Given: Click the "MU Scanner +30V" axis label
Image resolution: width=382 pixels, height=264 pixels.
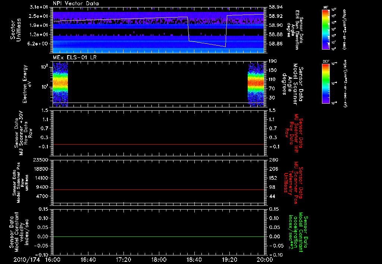Looking at the screenshot, I should pos(21,133).
